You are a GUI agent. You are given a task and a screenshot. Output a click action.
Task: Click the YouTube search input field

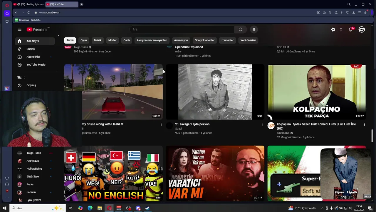click(182, 29)
